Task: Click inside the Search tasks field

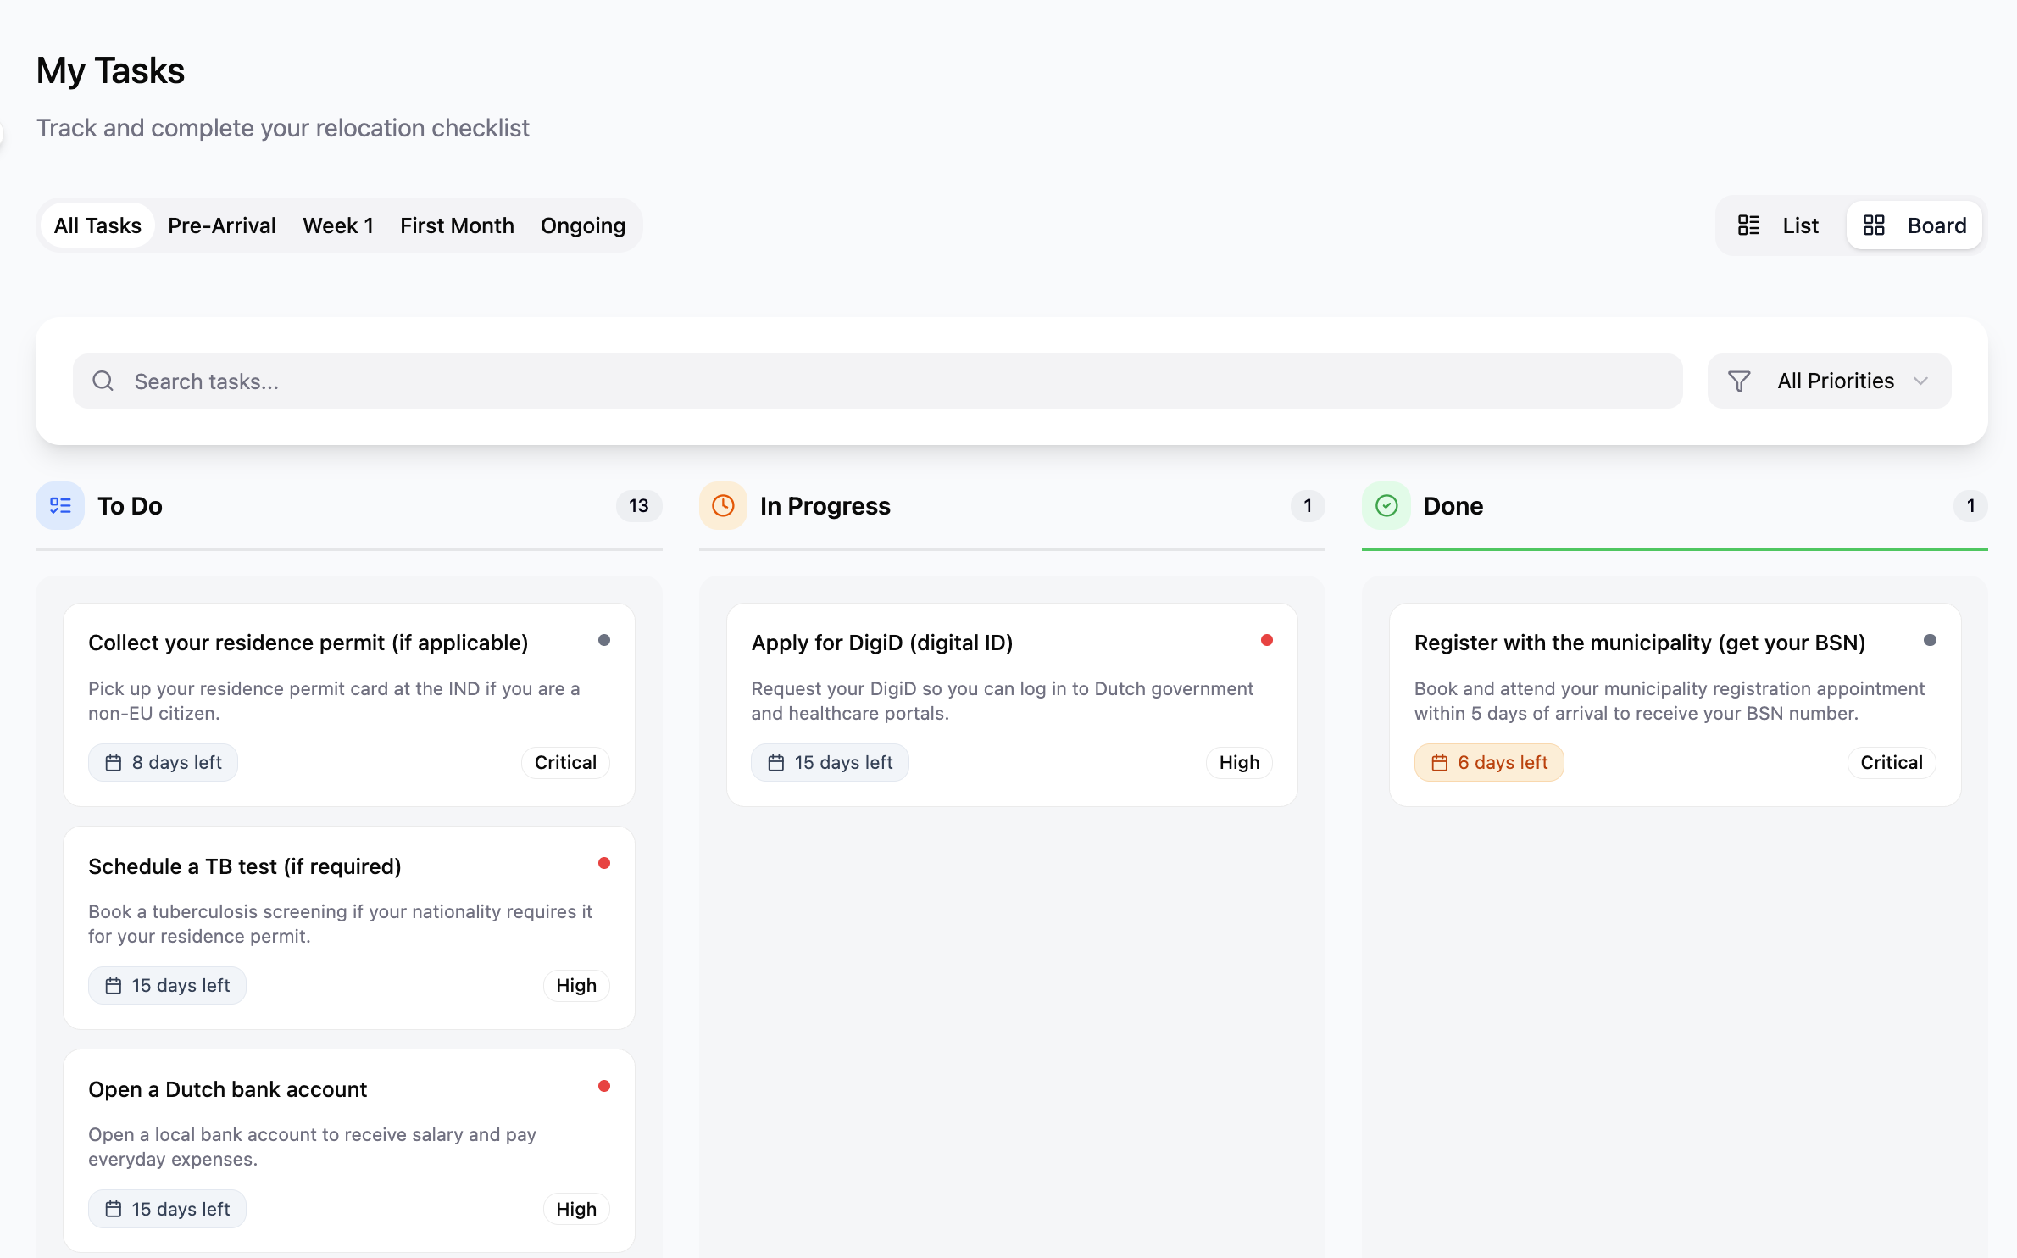Action: click(508, 381)
